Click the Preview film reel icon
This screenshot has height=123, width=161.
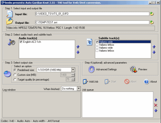(x=133, y=69)
